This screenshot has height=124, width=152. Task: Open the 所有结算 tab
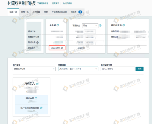(x=36, y=12)
